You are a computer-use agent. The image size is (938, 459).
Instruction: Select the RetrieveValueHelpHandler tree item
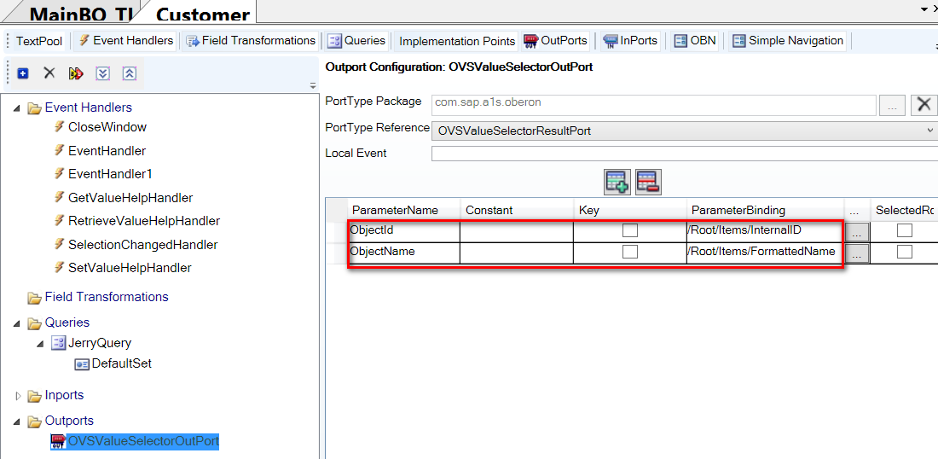click(143, 221)
